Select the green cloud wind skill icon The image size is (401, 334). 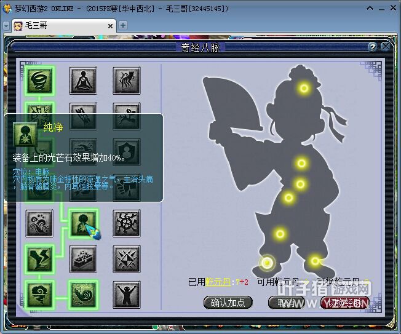(39, 295)
